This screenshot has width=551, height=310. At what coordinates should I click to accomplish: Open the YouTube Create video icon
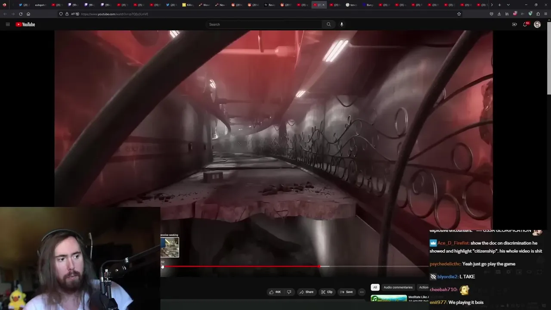[514, 25]
